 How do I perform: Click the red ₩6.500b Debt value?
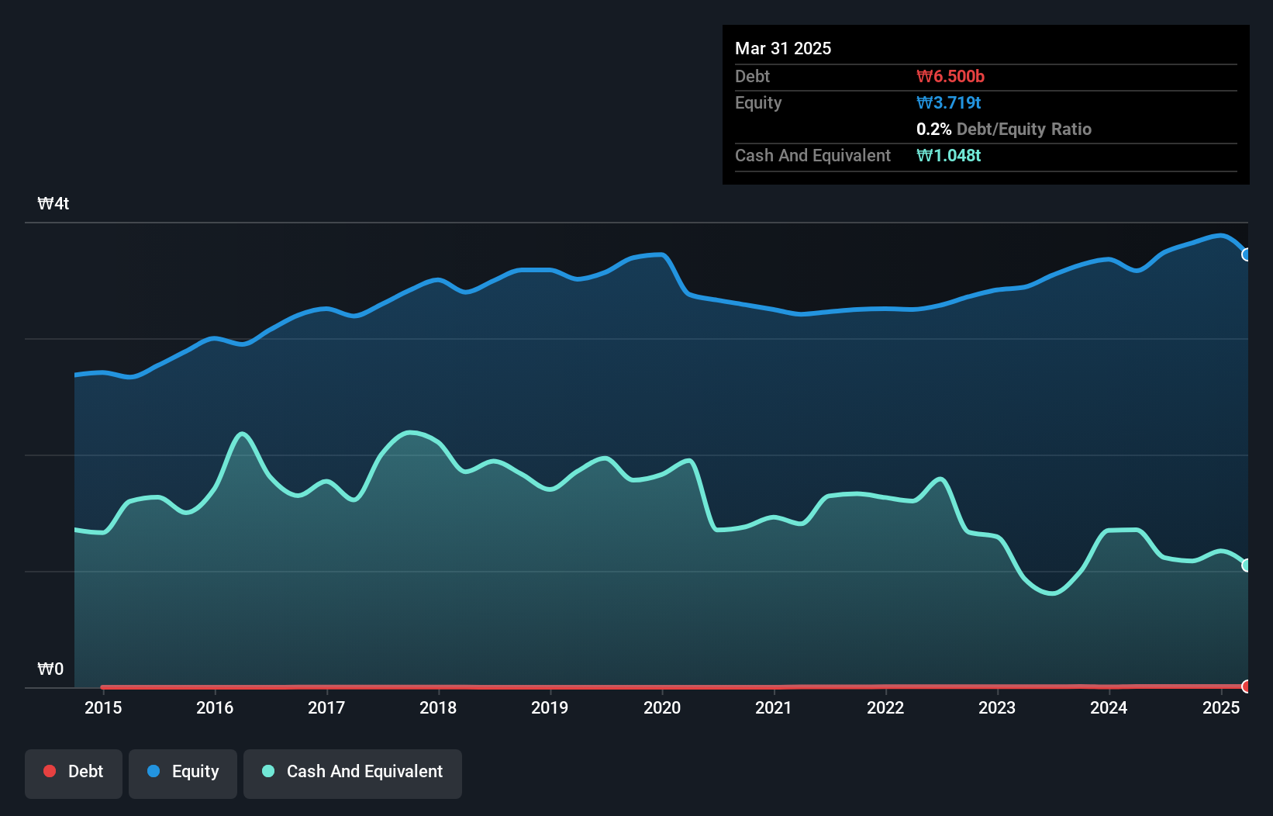click(949, 77)
